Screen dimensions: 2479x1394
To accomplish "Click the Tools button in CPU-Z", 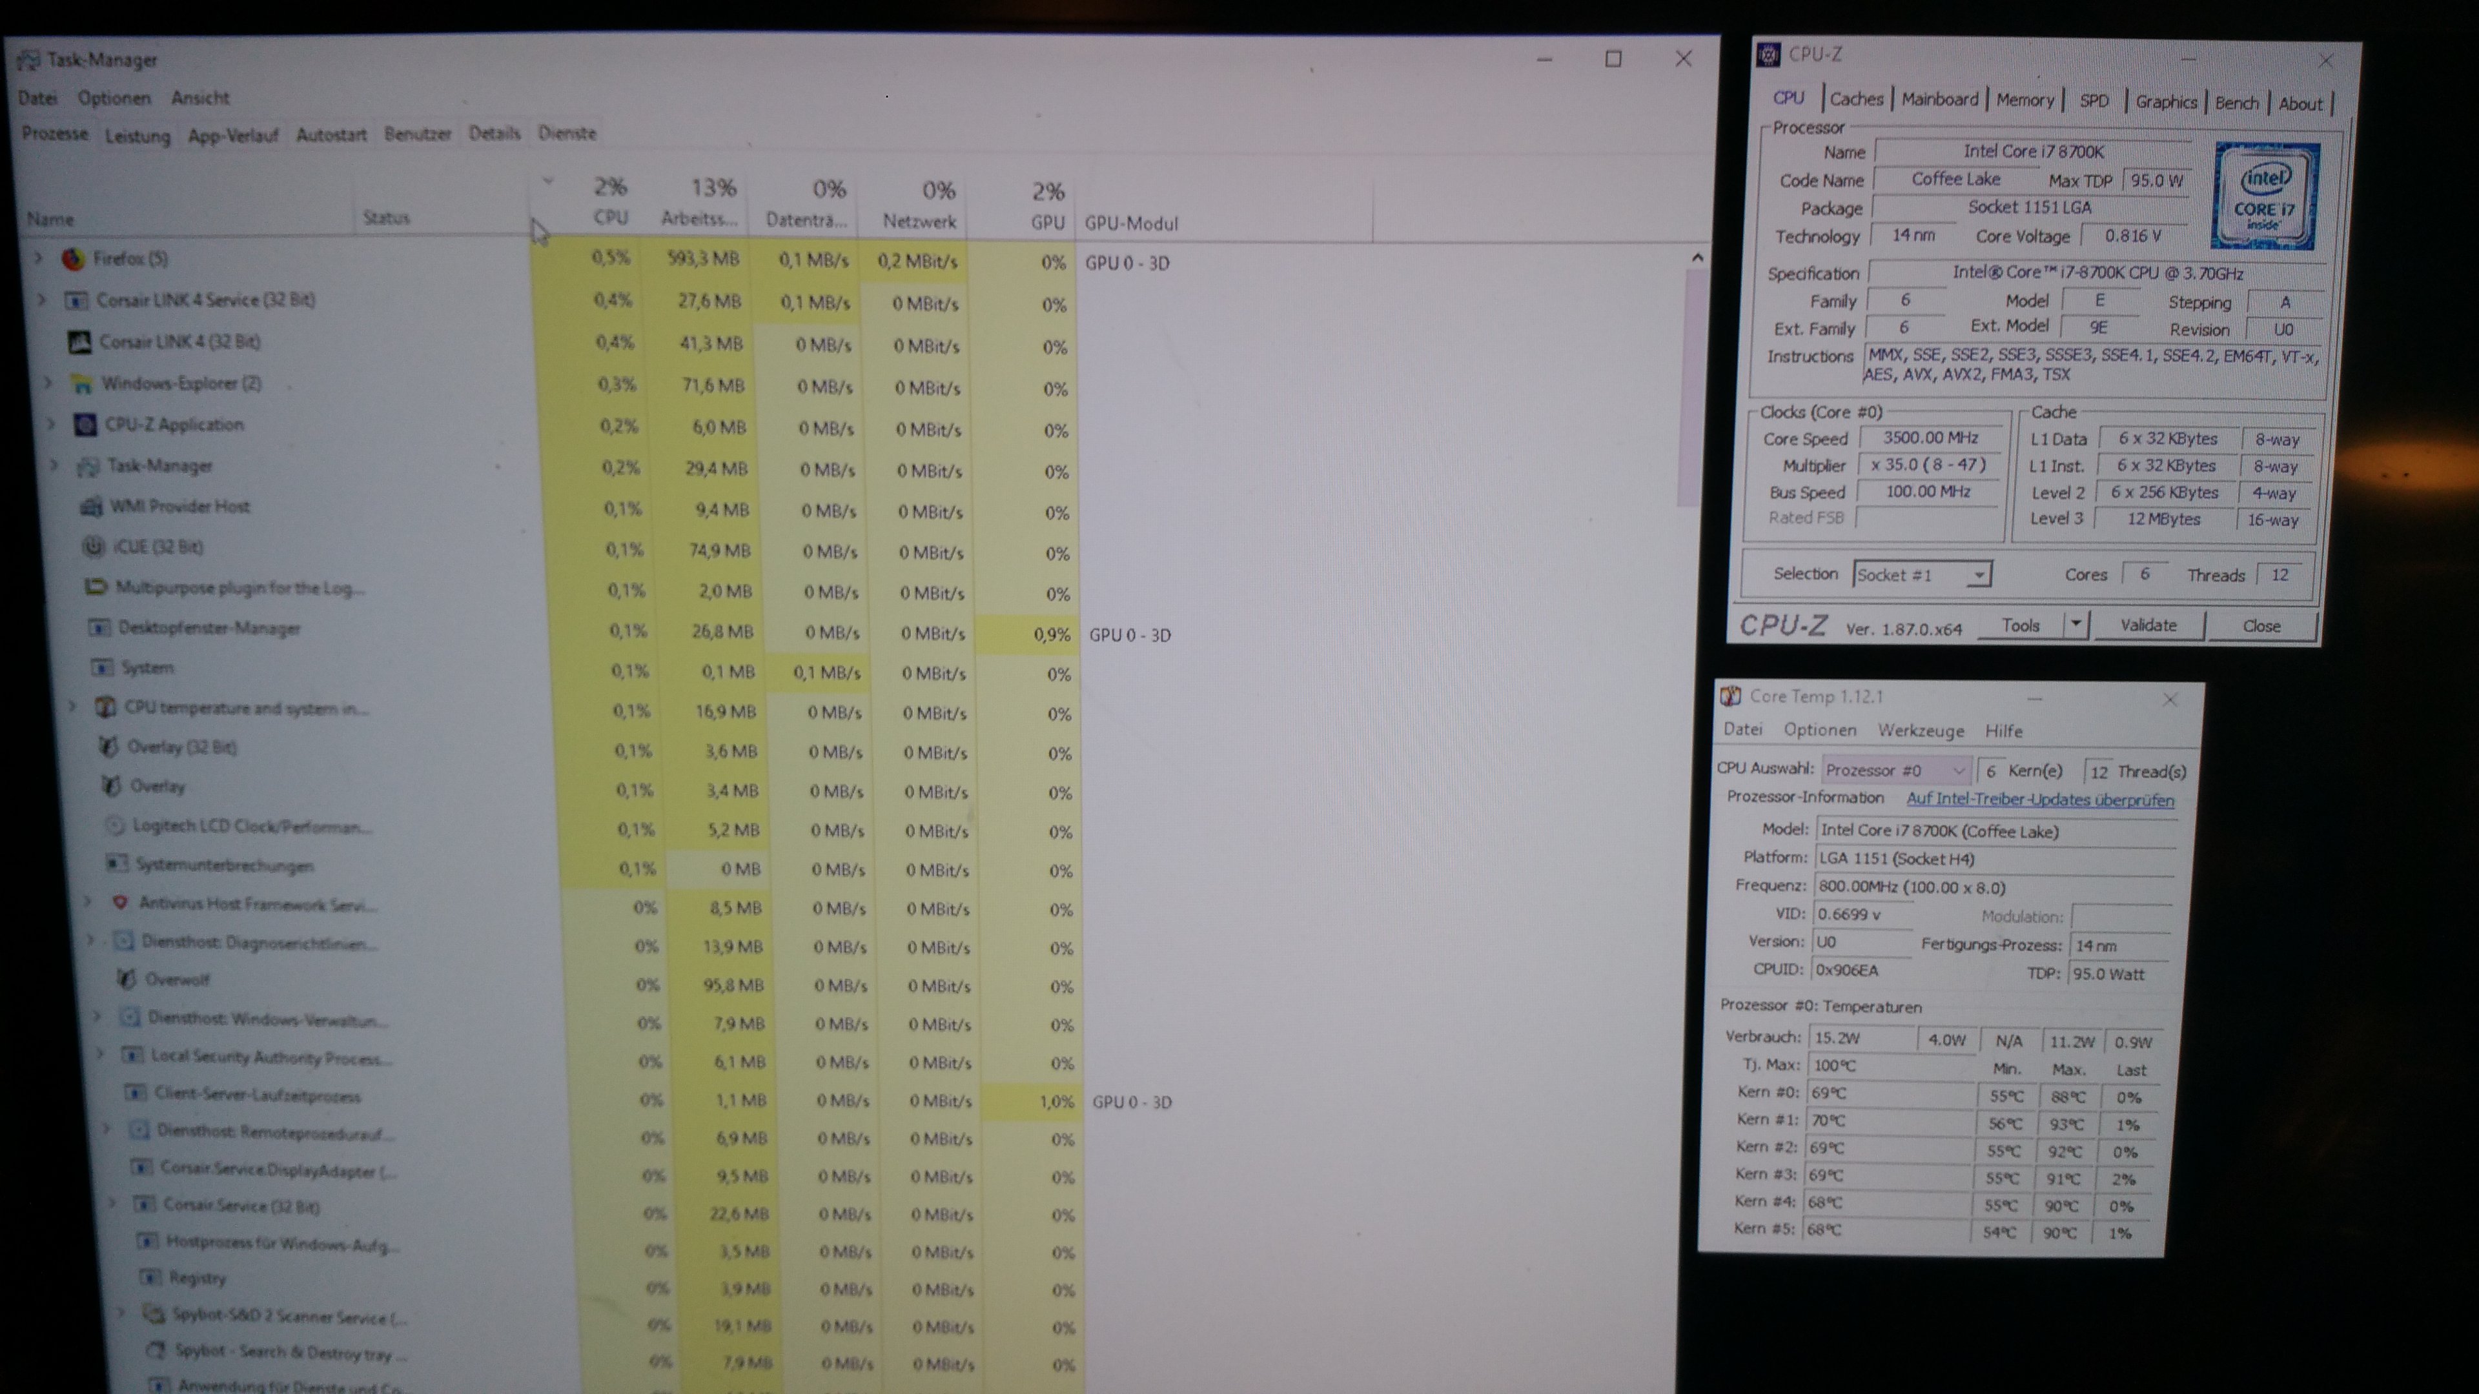I will pyautogui.click(x=2020, y=625).
